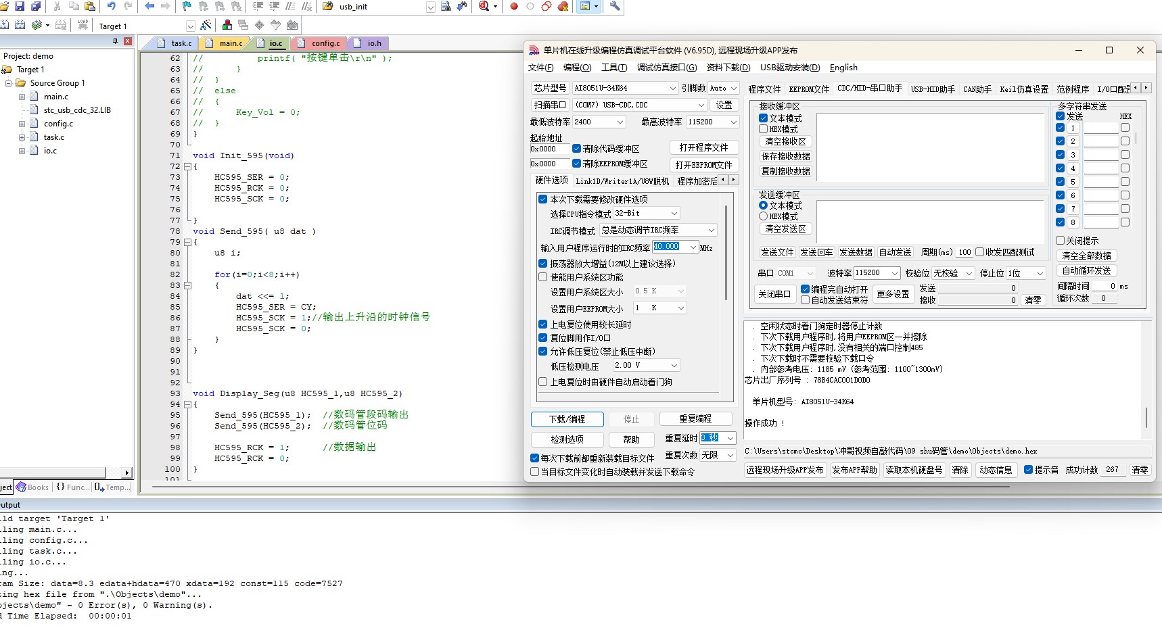The height and width of the screenshot is (630, 1162).
Task: Check HEX模式 in receive buffer section
Action: [763, 129]
